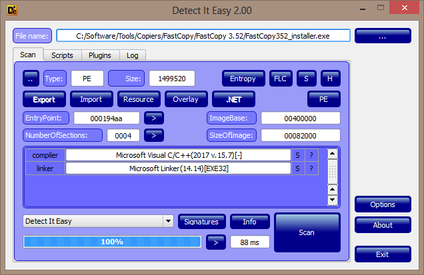The image size is (424, 275).
Task: Click the S button in linker row
Action: point(298,168)
